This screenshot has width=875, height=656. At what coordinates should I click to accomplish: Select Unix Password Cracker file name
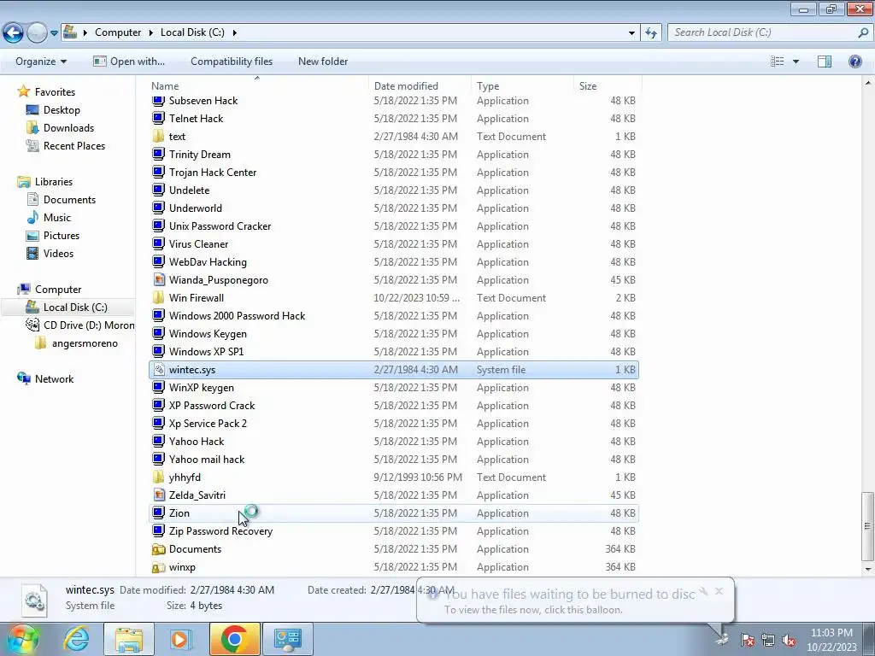[220, 225]
